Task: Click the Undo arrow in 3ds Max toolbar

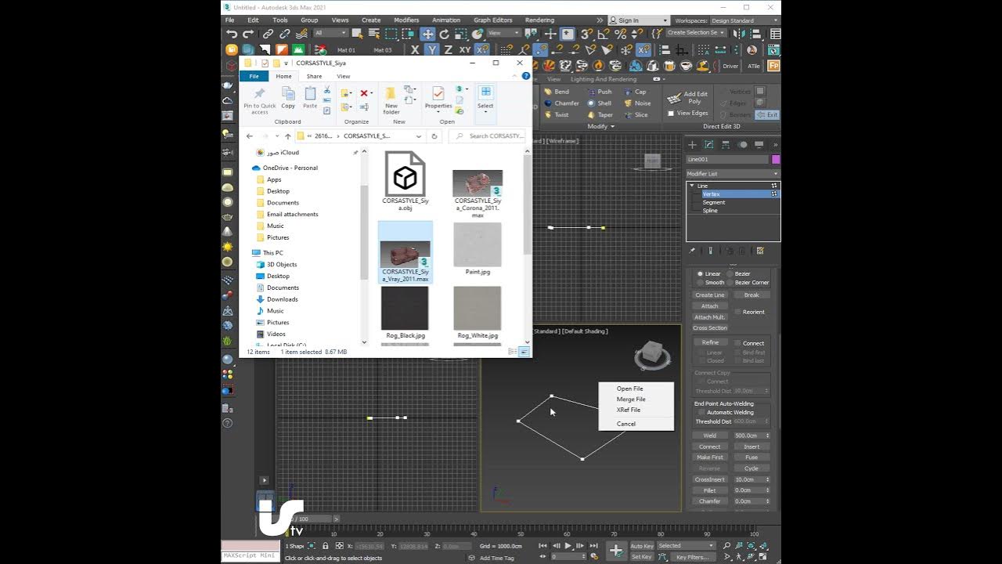Action: click(232, 34)
